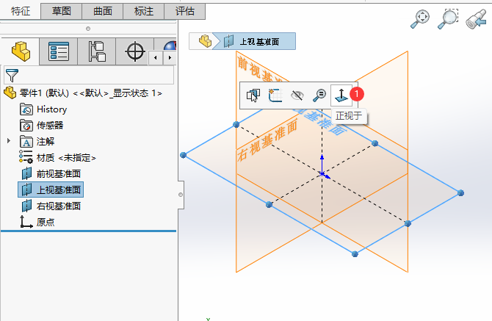Open DimXpertManager crosshair tab

pos(135,51)
